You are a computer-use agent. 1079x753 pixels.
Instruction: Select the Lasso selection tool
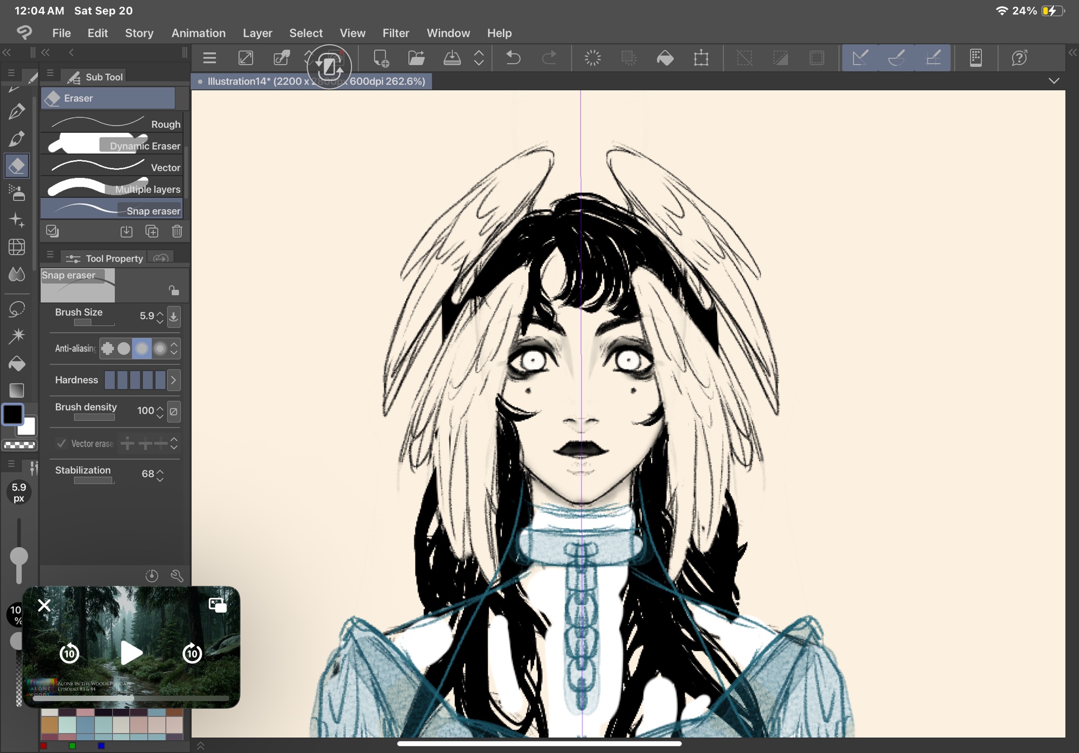17,309
